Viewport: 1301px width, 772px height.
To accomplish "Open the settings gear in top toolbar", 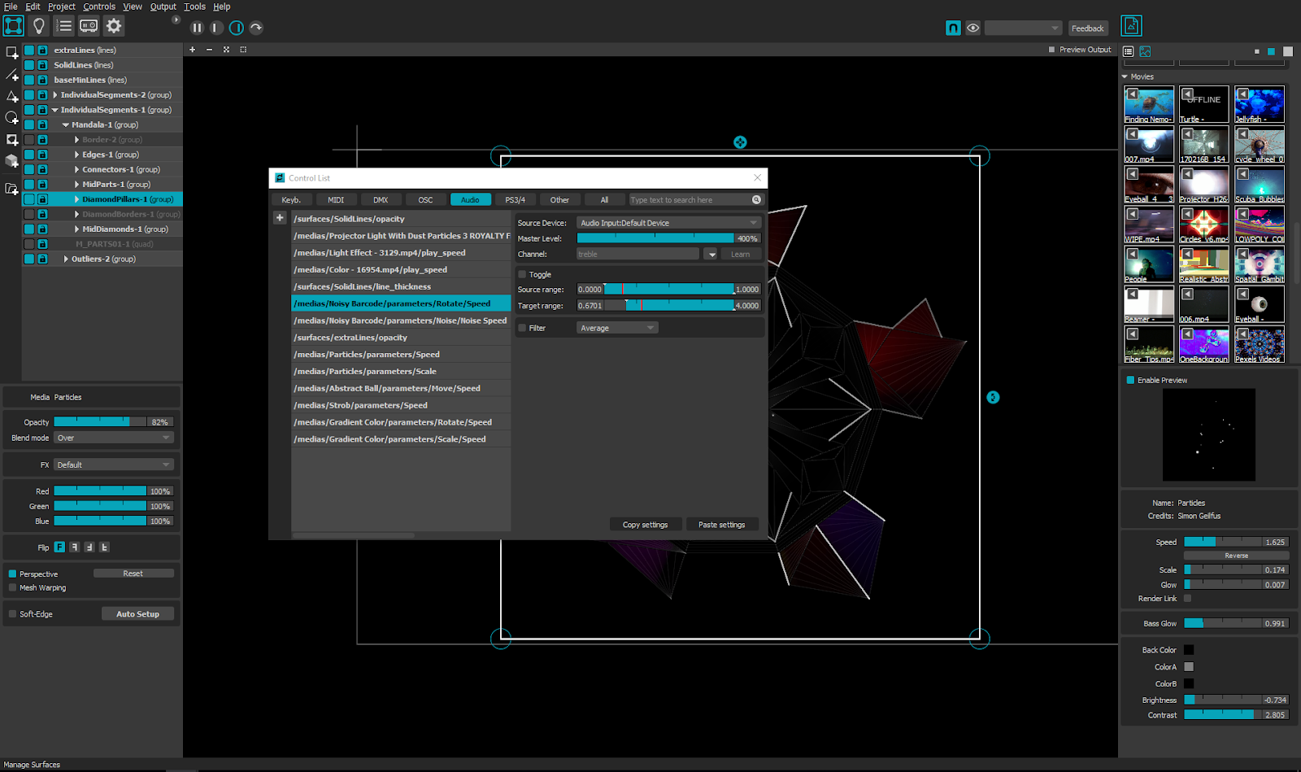I will [x=114, y=25].
